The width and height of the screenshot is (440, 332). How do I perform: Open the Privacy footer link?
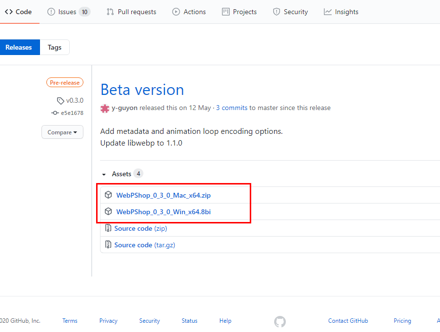(x=108, y=321)
